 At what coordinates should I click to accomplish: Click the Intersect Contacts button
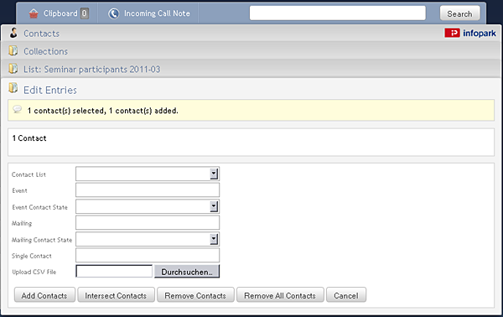coord(116,295)
